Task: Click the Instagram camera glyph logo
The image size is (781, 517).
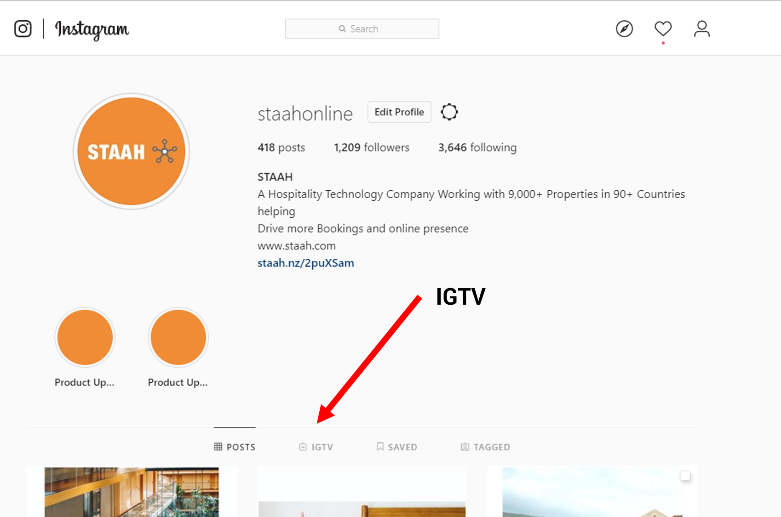Action: point(23,28)
